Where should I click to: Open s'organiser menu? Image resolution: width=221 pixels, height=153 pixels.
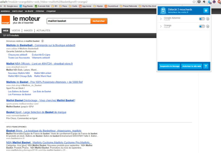(x=51, y=11)
